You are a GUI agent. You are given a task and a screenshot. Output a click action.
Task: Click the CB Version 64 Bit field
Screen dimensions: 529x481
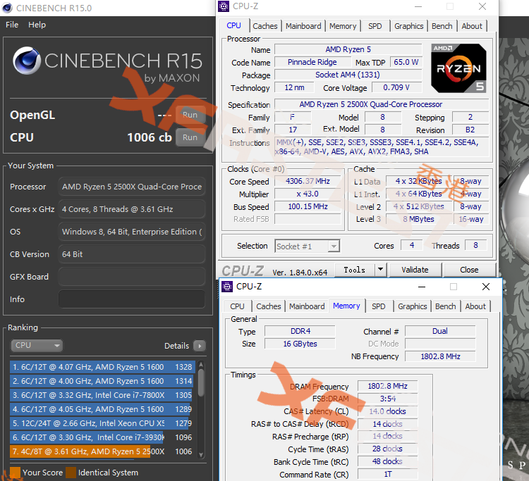[x=132, y=254]
